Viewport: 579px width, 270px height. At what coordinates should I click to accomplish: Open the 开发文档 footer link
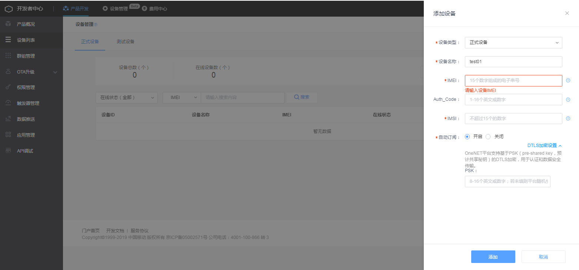coord(115,230)
